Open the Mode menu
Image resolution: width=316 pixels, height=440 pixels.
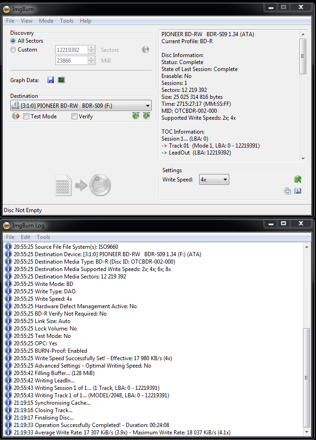point(46,21)
